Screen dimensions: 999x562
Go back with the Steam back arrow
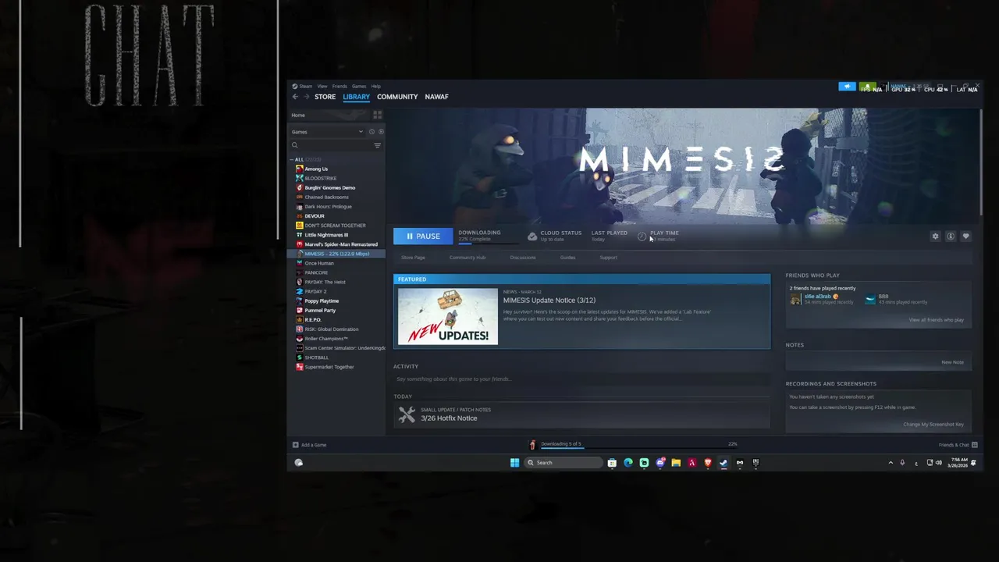point(295,97)
